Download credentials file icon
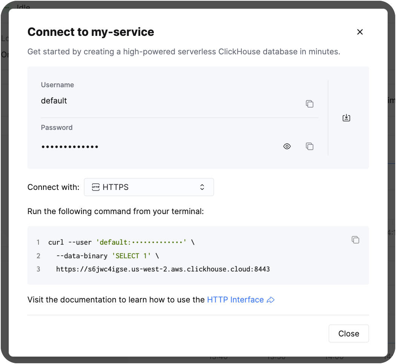The width and height of the screenshot is (396, 364). click(346, 118)
